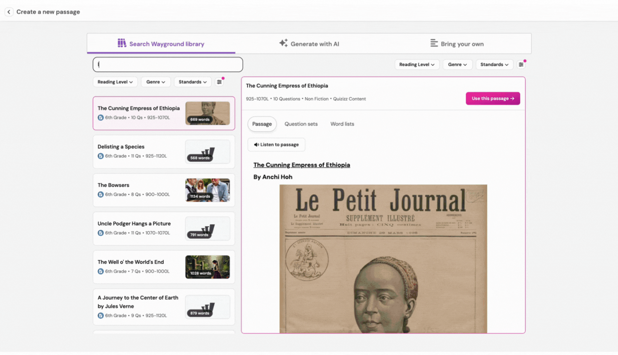The width and height of the screenshot is (618, 355).
Task: Switch to Bring your own tab
Action: pyautogui.click(x=457, y=44)
